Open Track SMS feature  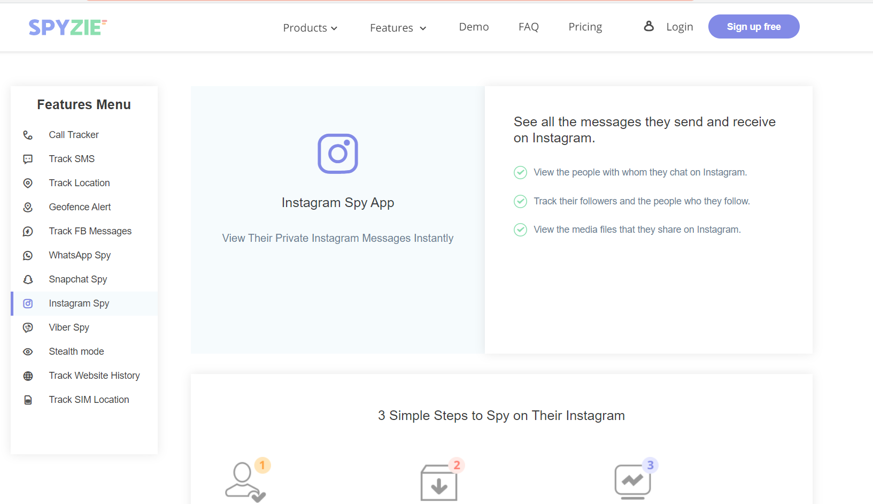[72, 159]
